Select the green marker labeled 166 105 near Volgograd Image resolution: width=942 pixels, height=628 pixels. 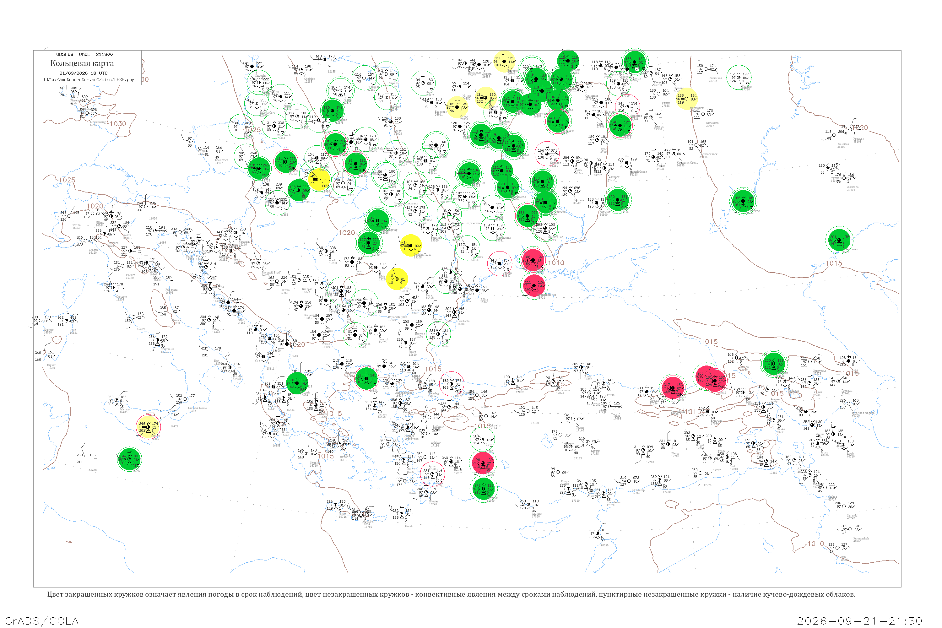click(x=743, y=201)
